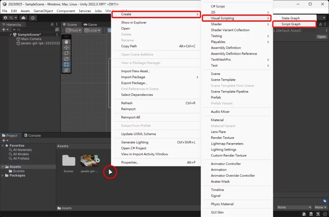Collapse the SampleScene tree arrow
329x217 pixels.
10,34
